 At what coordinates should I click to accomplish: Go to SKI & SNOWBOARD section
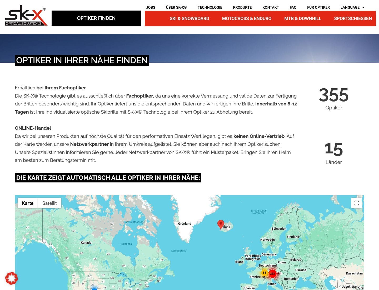coord(189,18)
